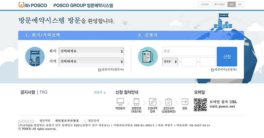
Task: Click the footer posco logo
Action: pyautogui.click(x=26, y=121)
